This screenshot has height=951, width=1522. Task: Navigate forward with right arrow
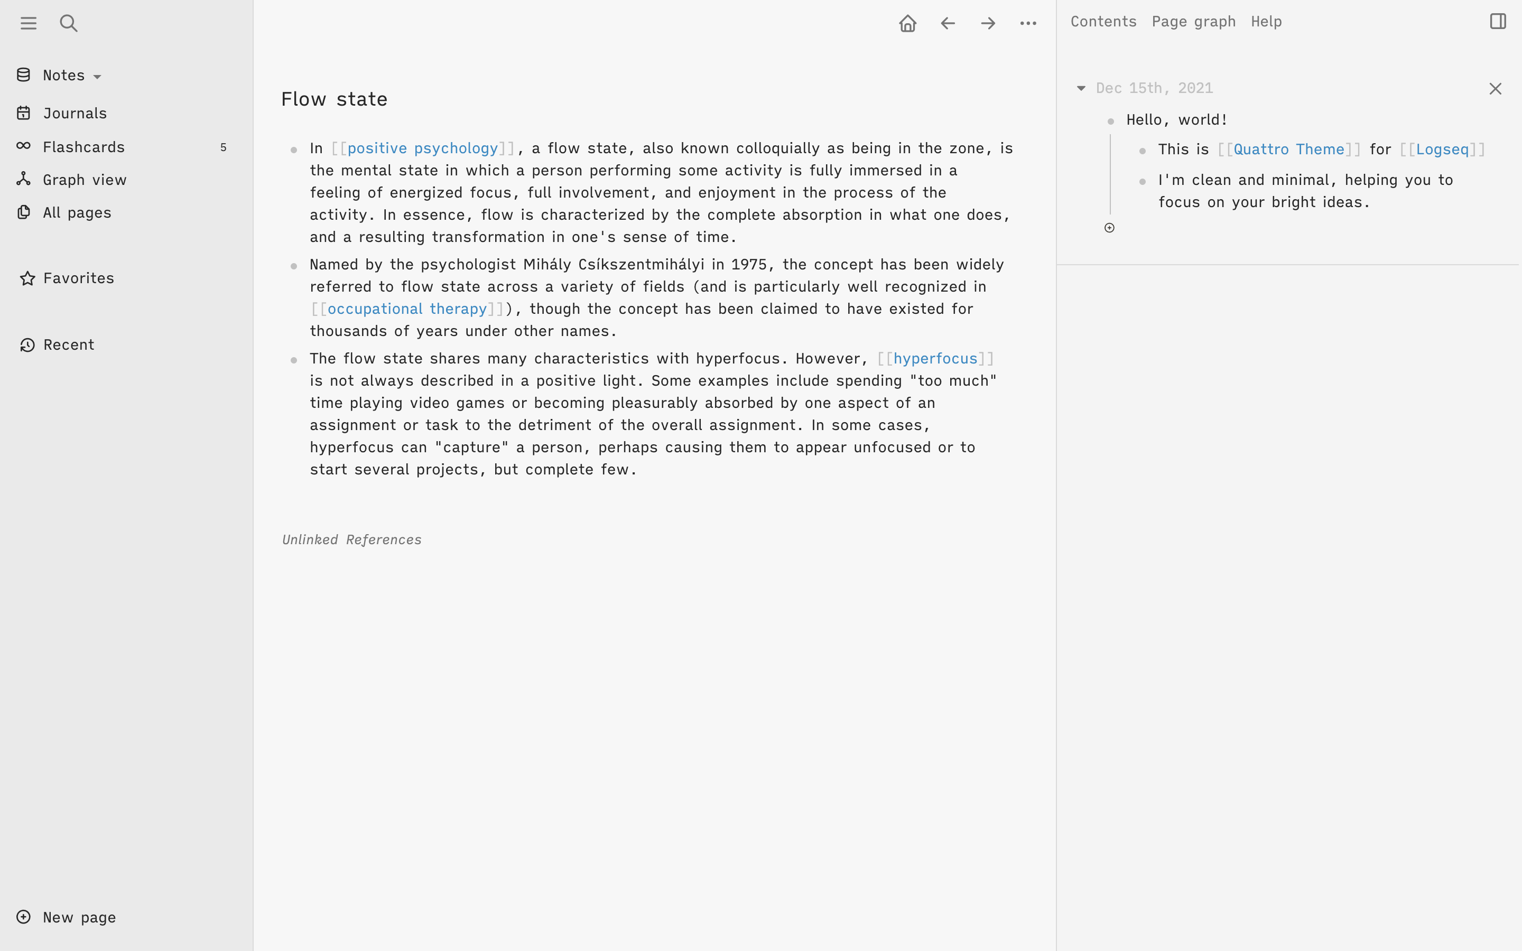(x=988, y=23)
